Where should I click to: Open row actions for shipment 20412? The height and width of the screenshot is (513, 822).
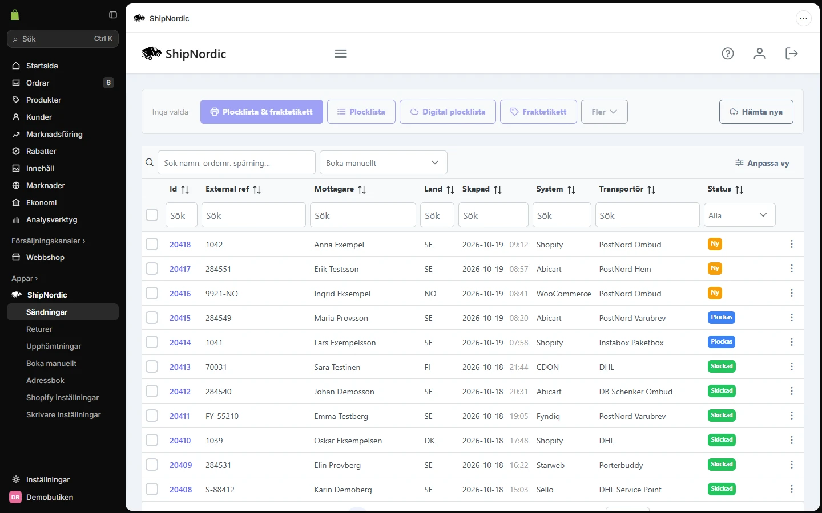[x=792, y=391]
